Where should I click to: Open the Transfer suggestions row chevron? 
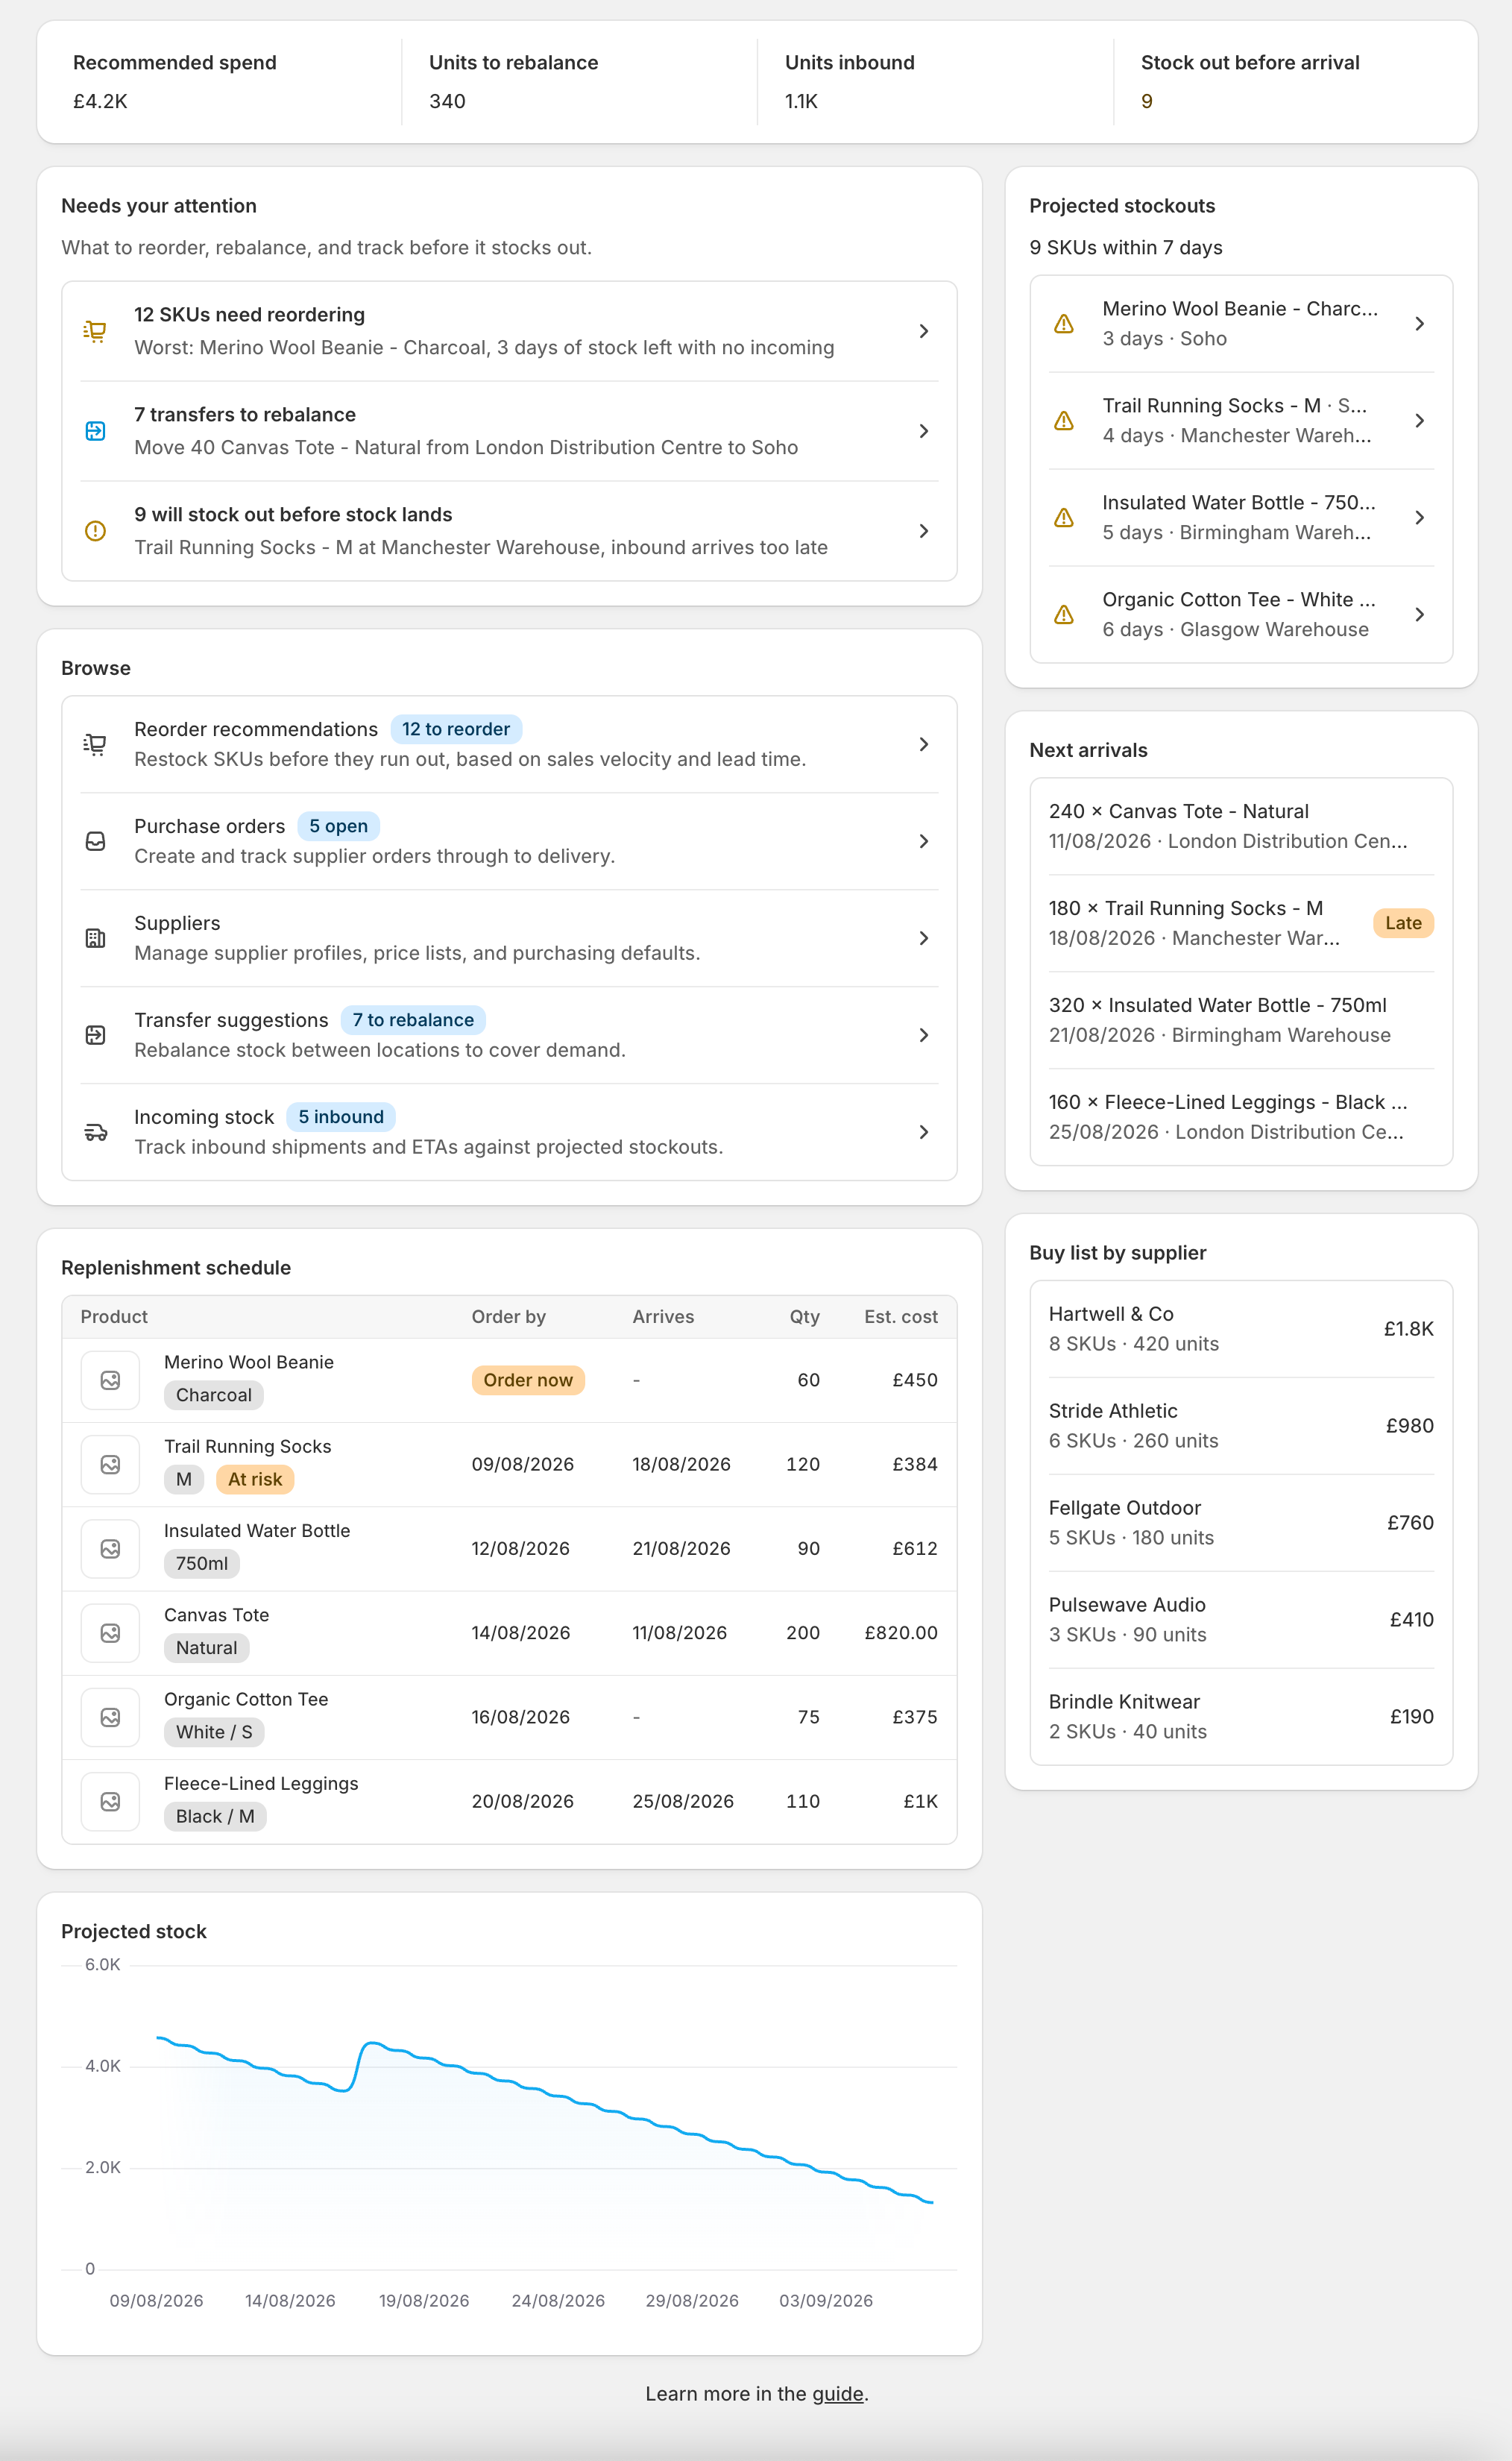click(x=924, y=1035)
